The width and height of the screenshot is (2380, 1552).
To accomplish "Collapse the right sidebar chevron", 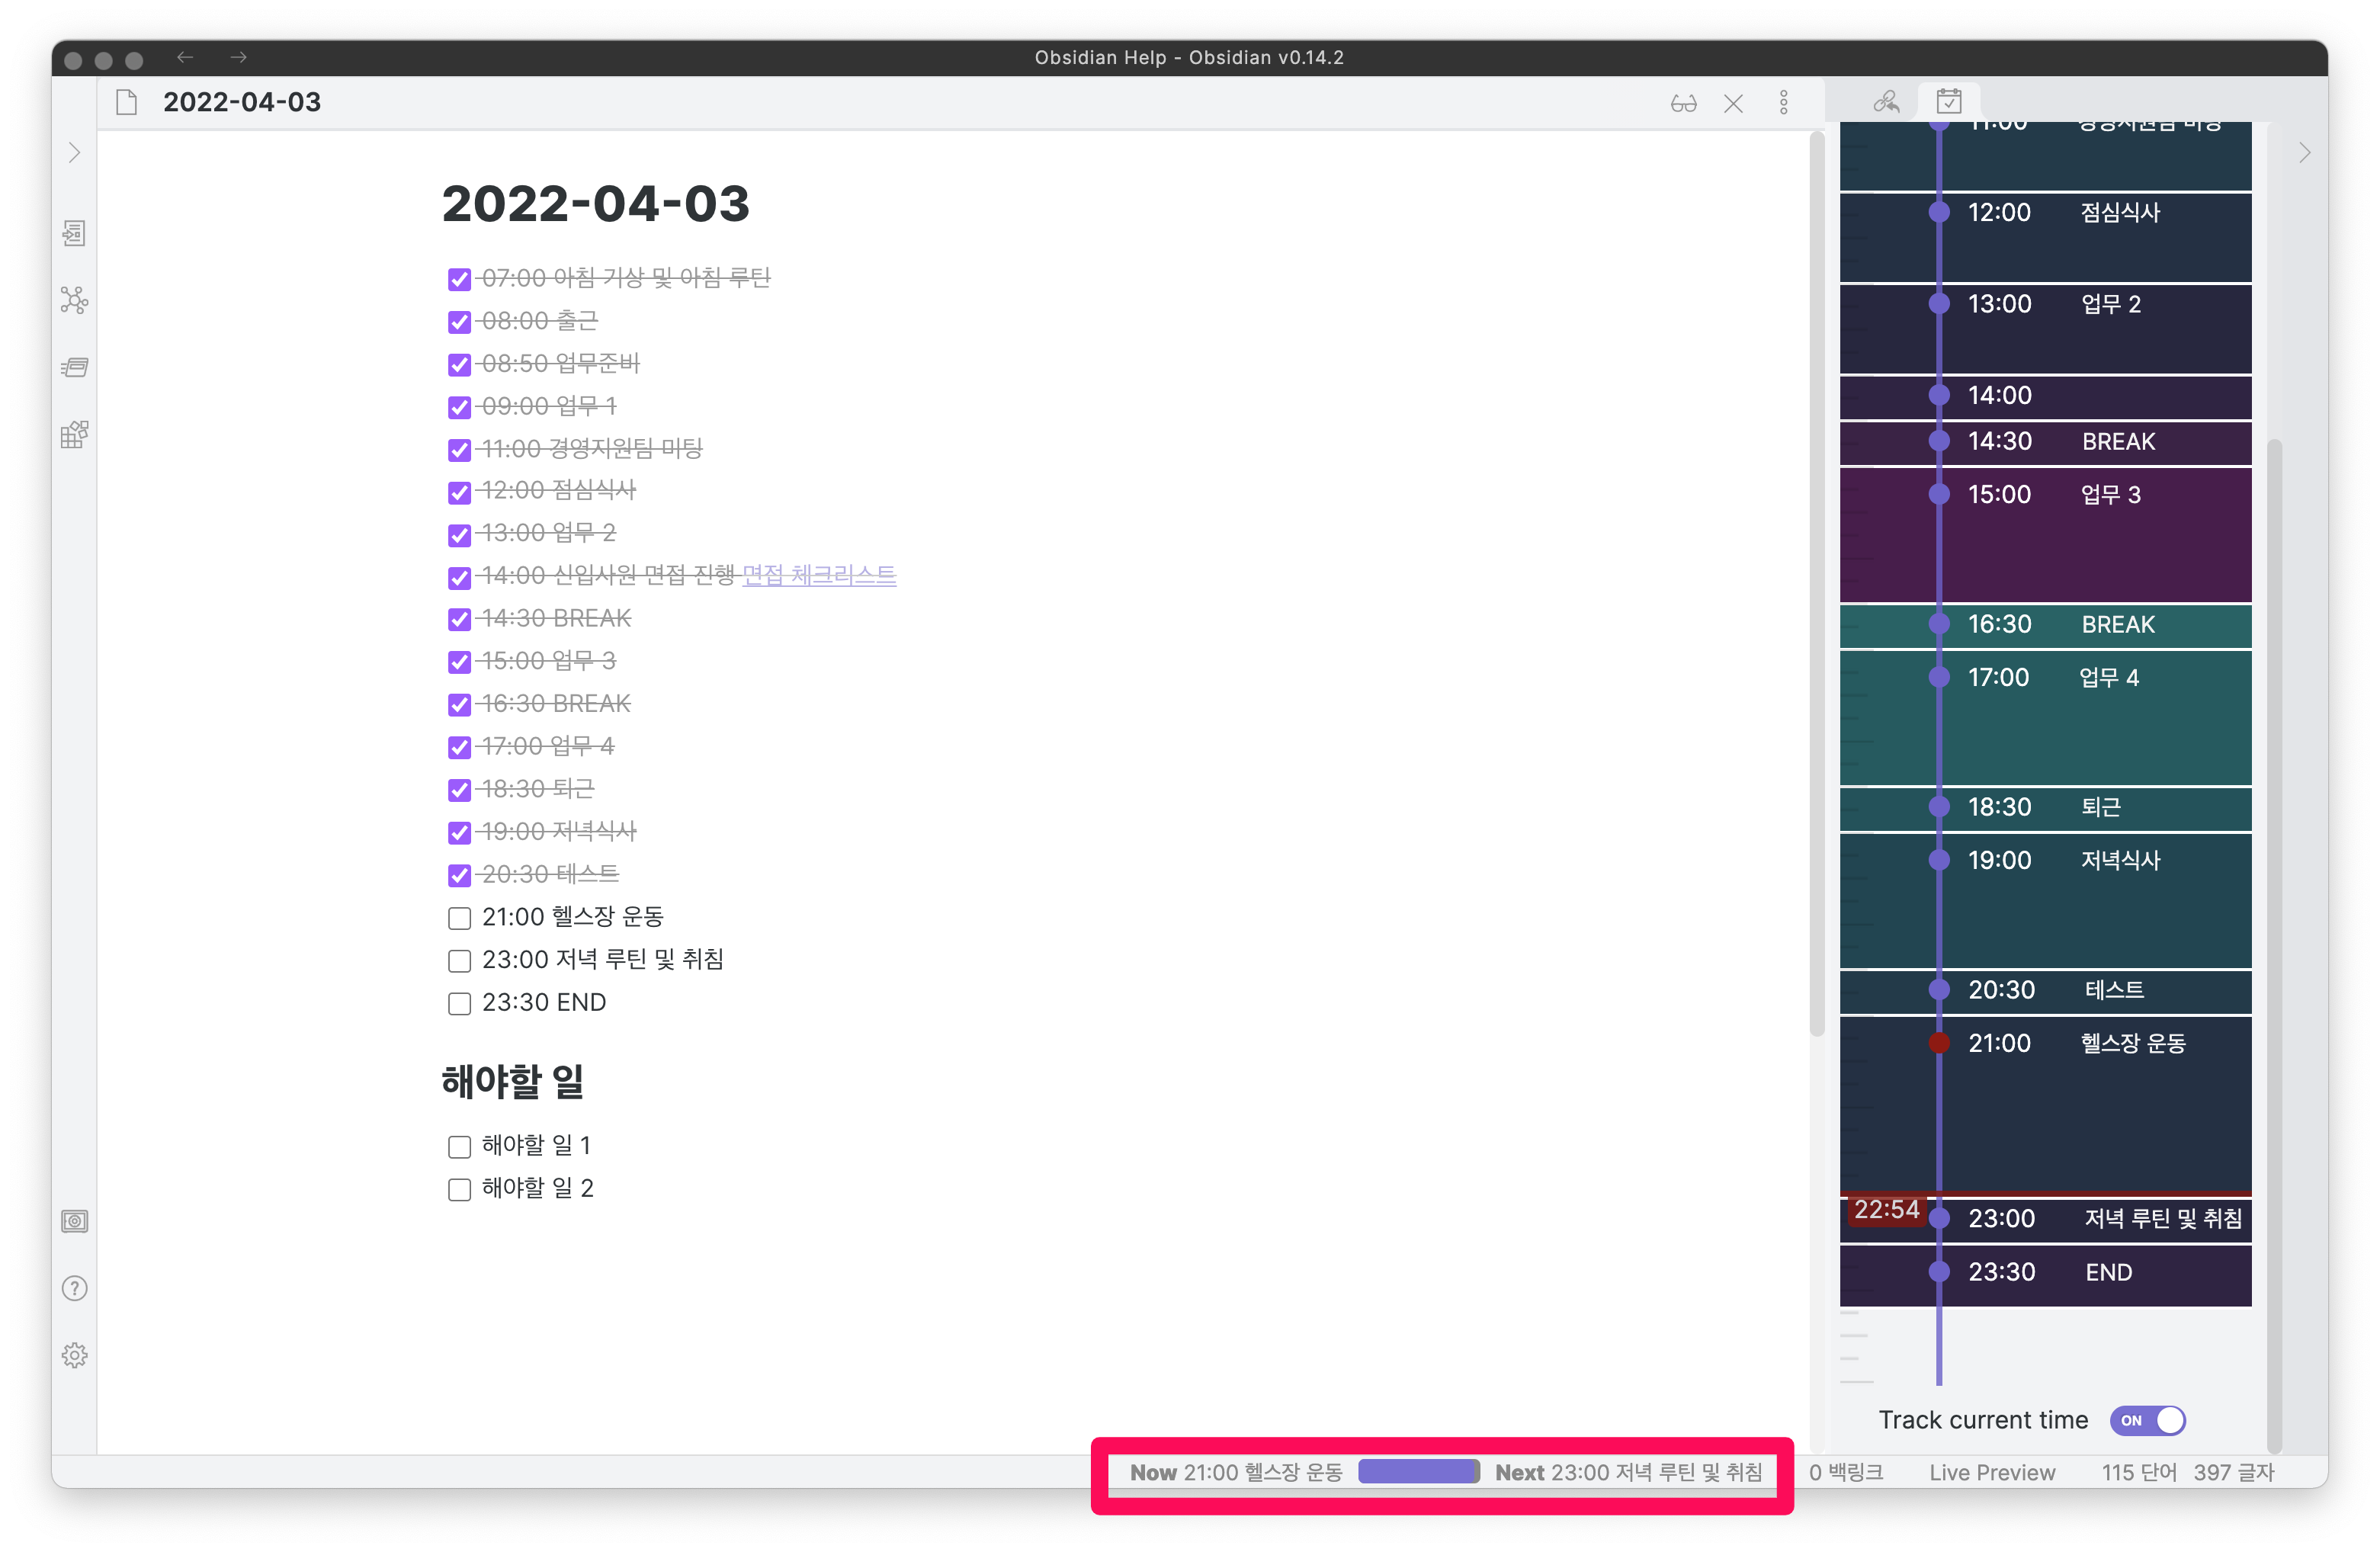I will 2304,153.
